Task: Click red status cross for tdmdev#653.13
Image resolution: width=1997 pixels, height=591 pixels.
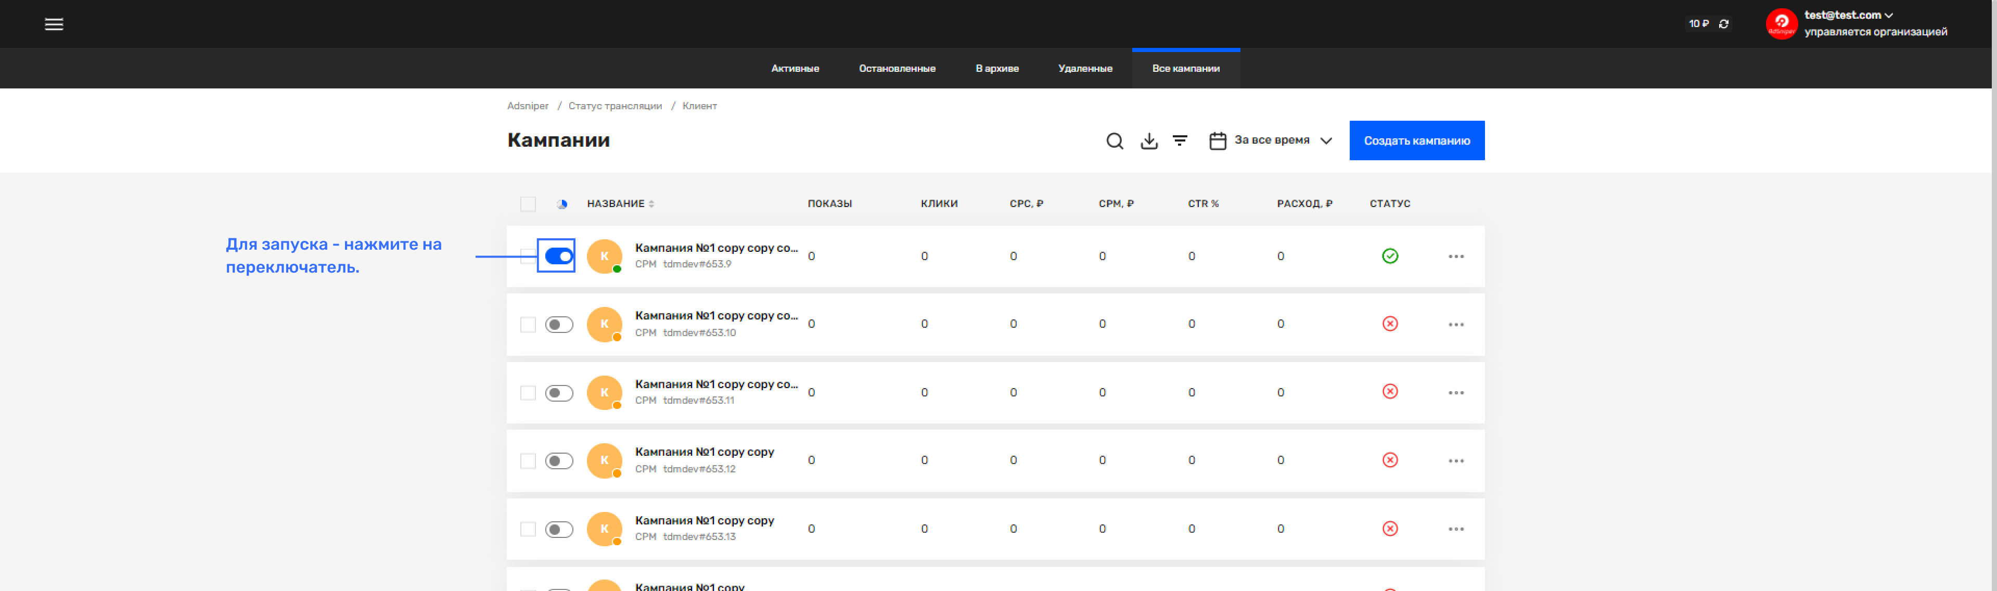Action: tap(1389, 528)
